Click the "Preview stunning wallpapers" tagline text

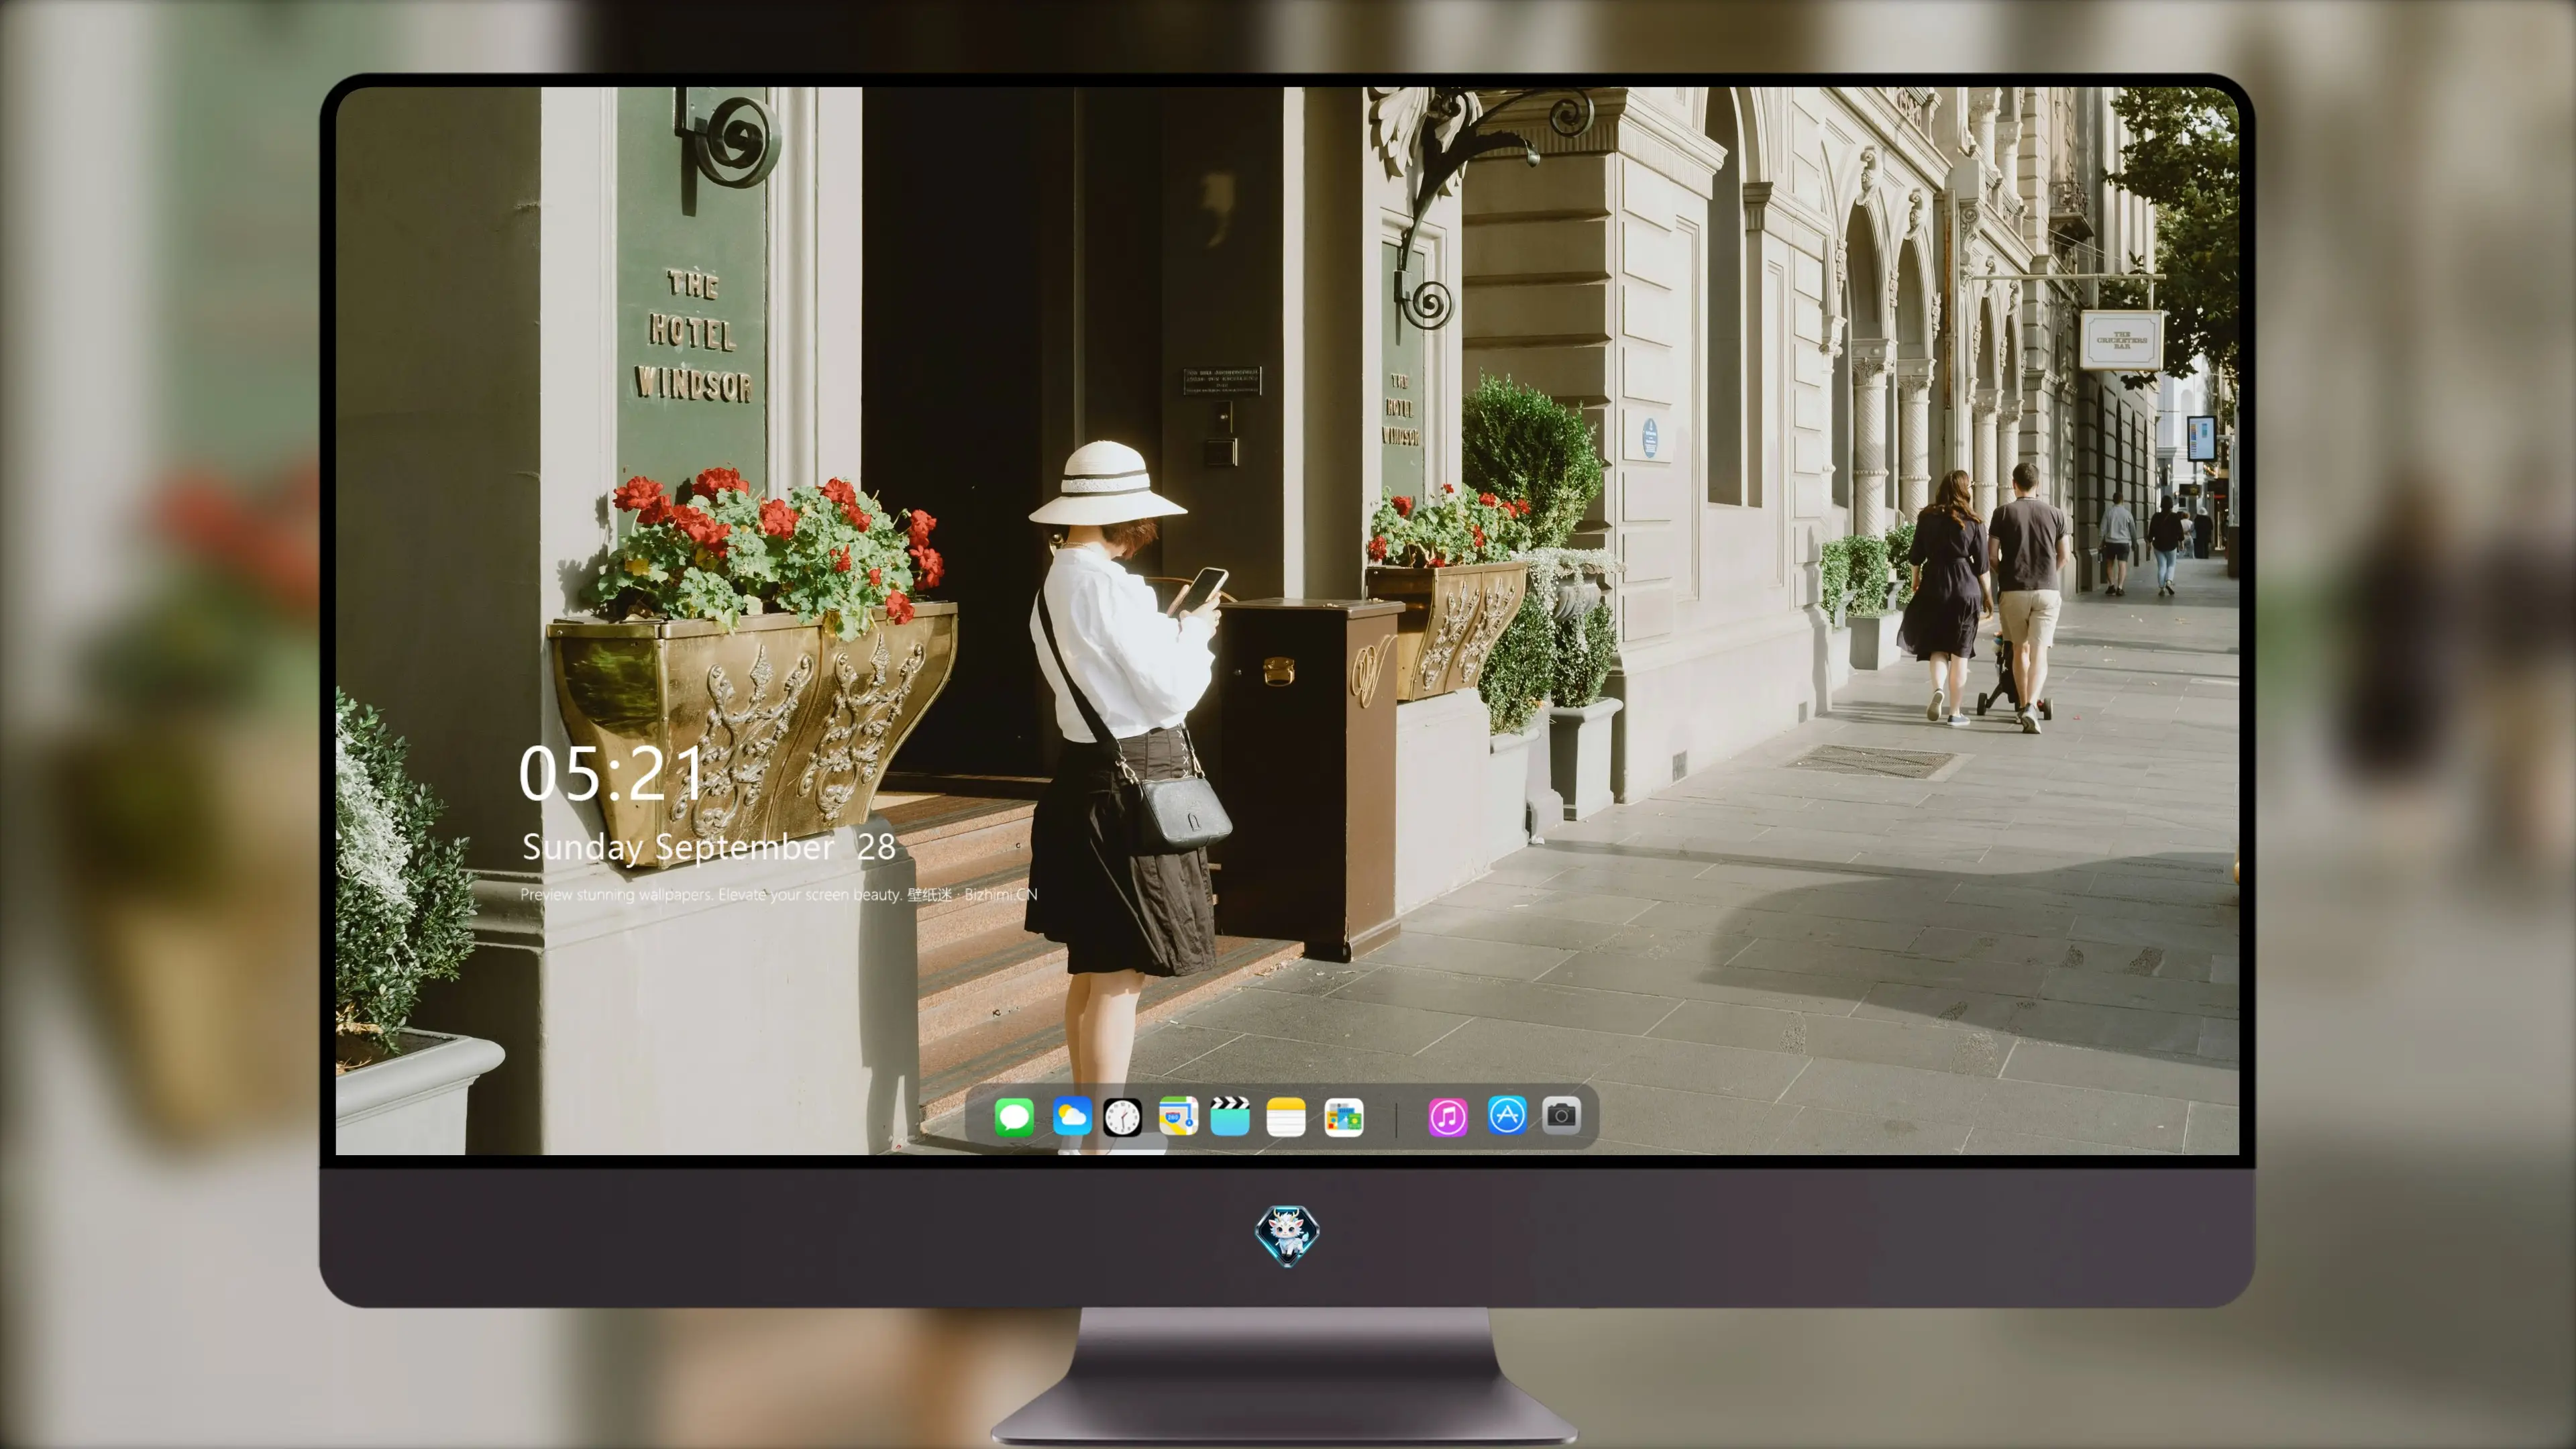(x=778, y=894)
